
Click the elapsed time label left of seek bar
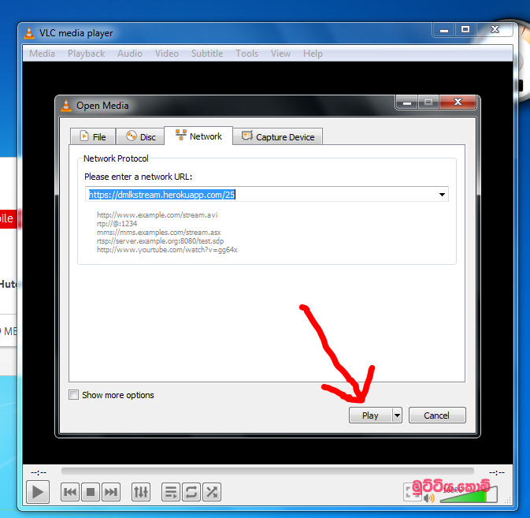(39, 472)
